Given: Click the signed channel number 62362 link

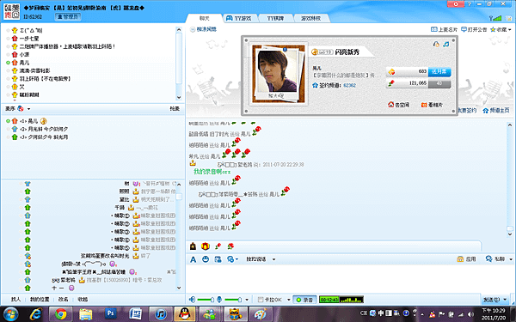Looking at the screenshot, I should pyautogui.click(x=349, y=85).
